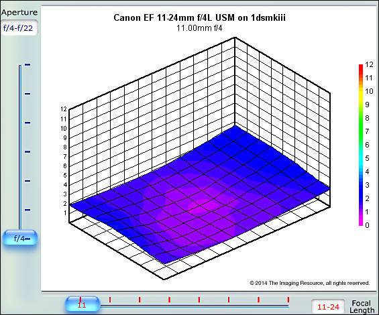Screen dimensions: 379x315
Task: Click the z-axis label 1 on the chart
Action: (x=65, y=213)
